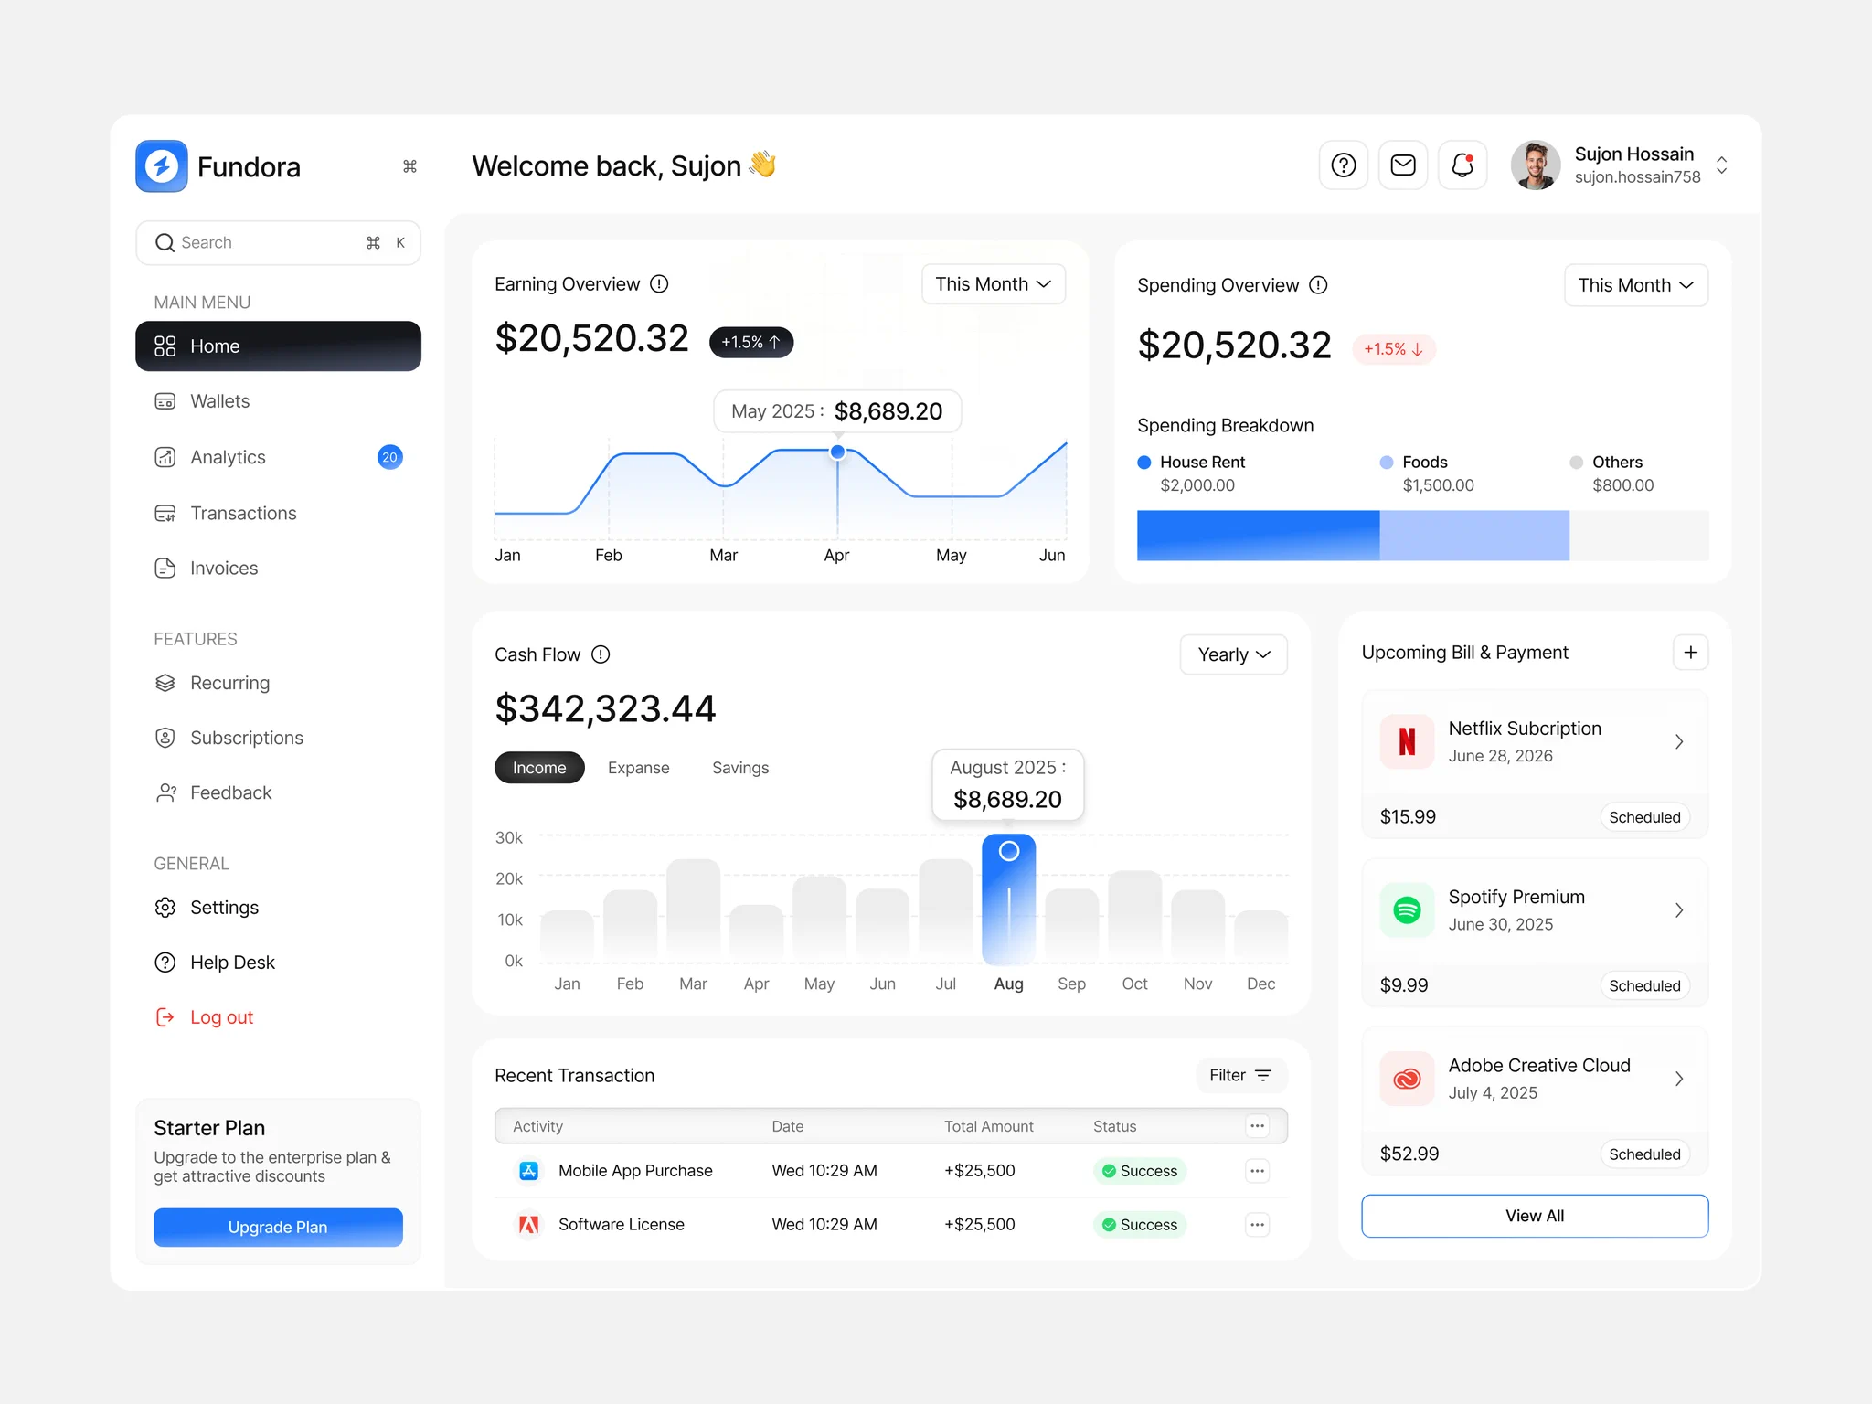Go to Wallets in the sidebar
Viewport: 1872px width, 1404px height.
(278, 401)
